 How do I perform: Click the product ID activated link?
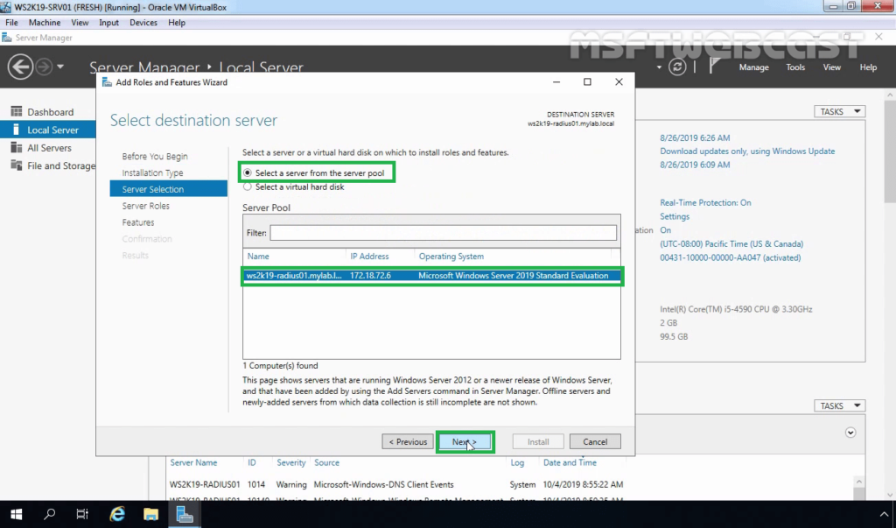(731, 257)
